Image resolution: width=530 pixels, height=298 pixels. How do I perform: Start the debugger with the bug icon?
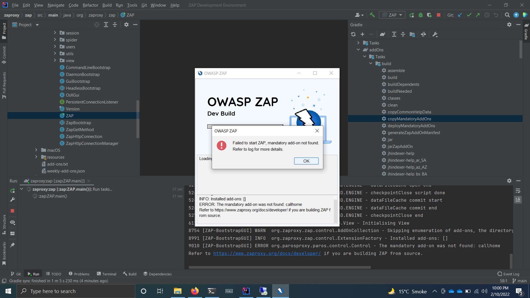click(420, 15)
